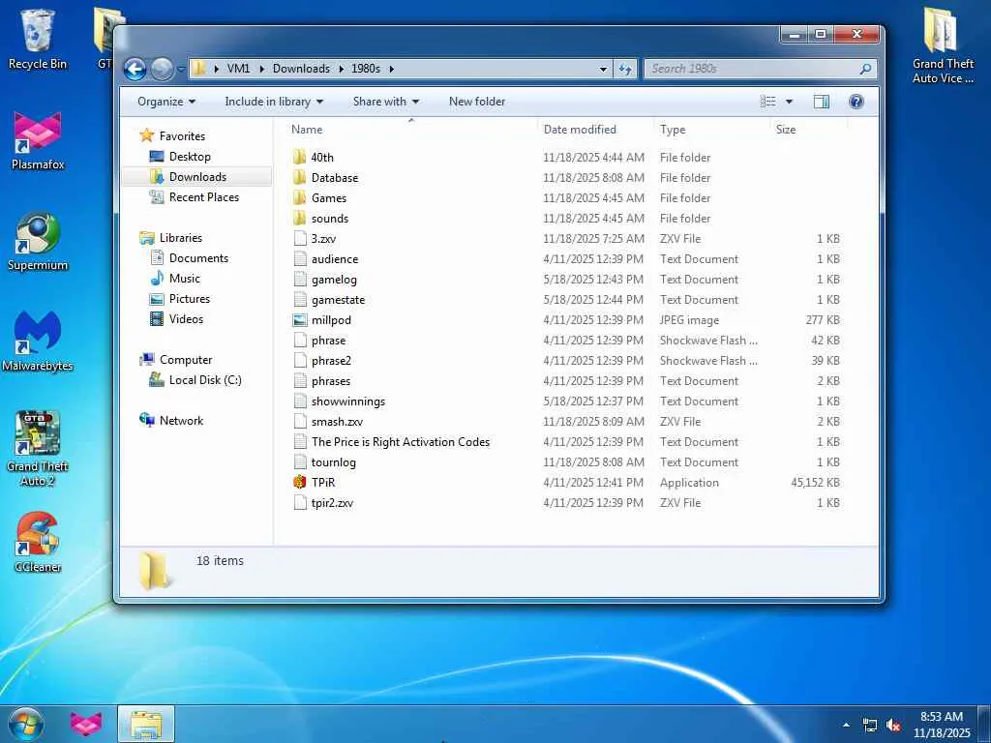Change view using the view icon
Image resolution: width=991 pixels, height=743 pixels.
pyautogui.click(x=767, y=102)
